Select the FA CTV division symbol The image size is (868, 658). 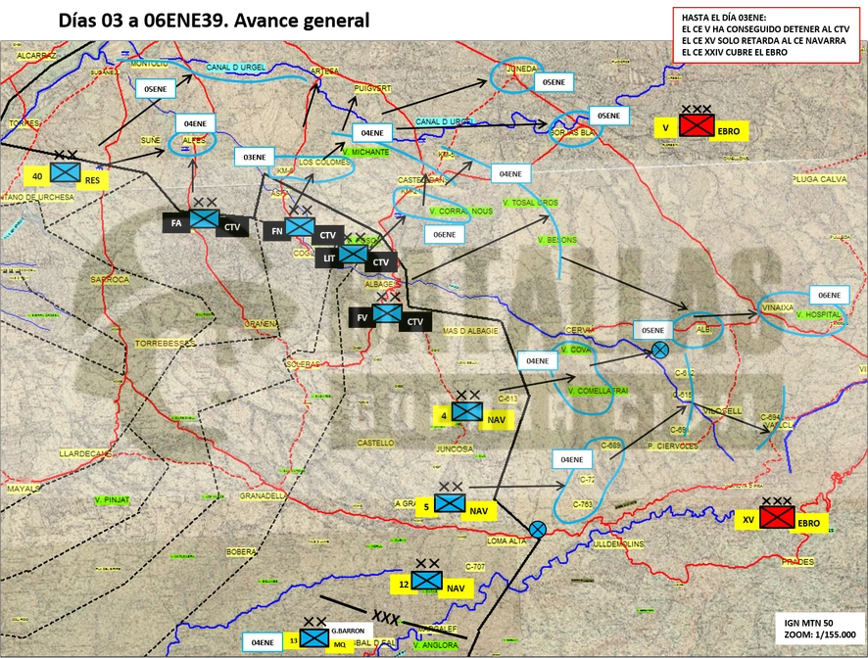click(205, 219)
